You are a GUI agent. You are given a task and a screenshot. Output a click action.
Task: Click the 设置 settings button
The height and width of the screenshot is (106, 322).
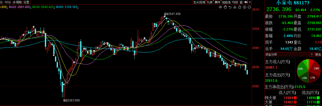(26, 2)
